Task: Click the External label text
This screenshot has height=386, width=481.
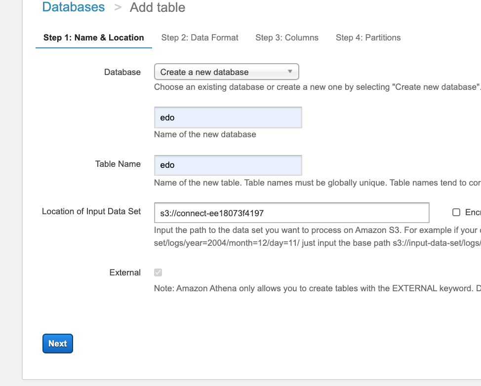Action: click(x=125, y=272)
